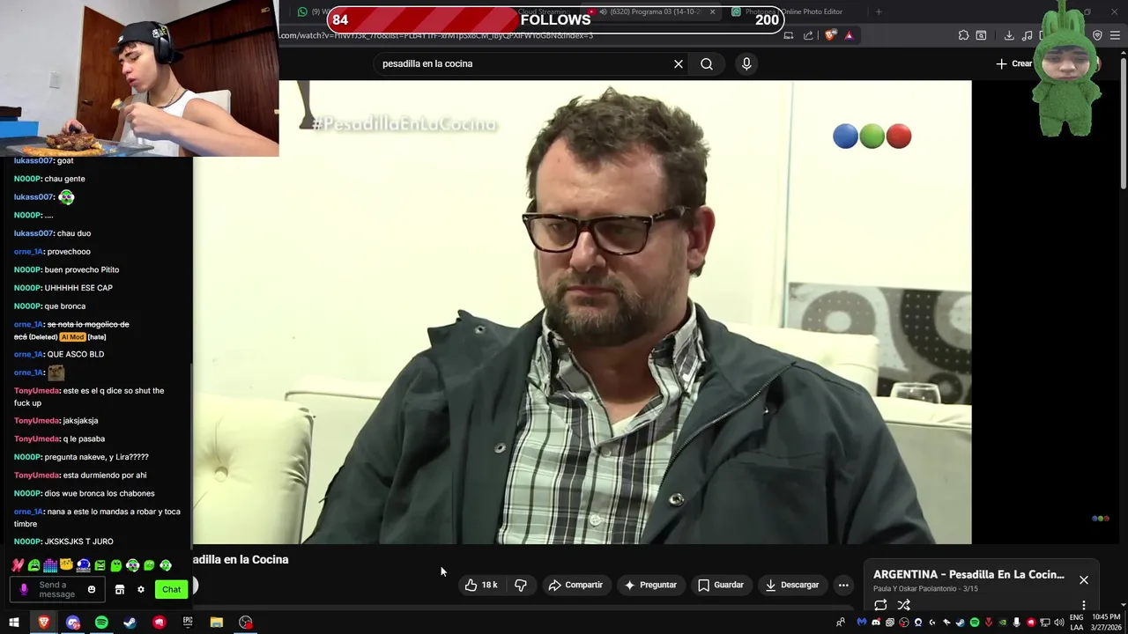The height and width of the screenshot is (634, 1128).
Task: Click the purple microphone in chat box
Action: tap(24, 589)
